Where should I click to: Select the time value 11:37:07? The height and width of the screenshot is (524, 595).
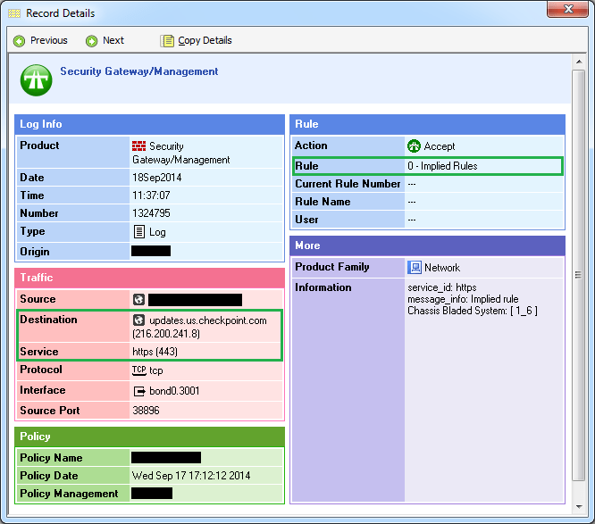[x=151, y=195]
